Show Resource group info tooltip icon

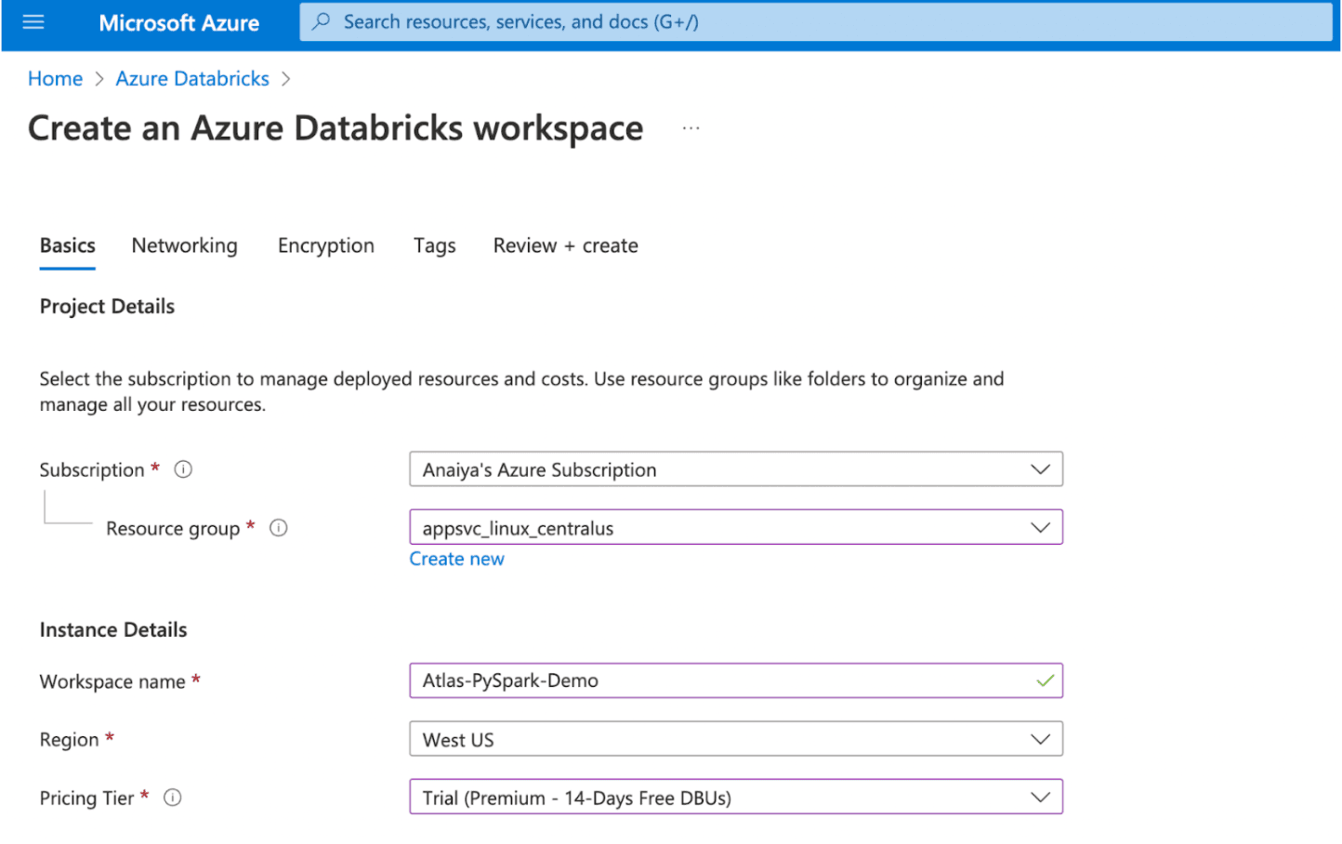click(279, 528)
